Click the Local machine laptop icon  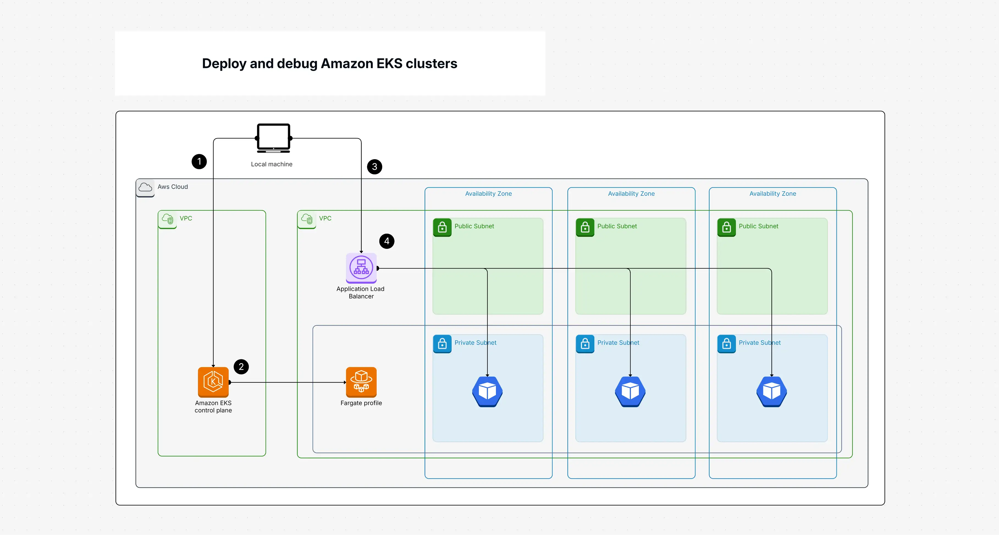point(274,138)
